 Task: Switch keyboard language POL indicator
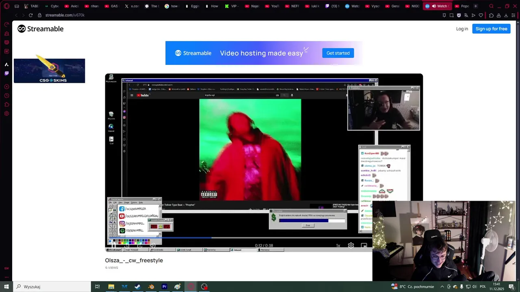[x=483, y=287]
